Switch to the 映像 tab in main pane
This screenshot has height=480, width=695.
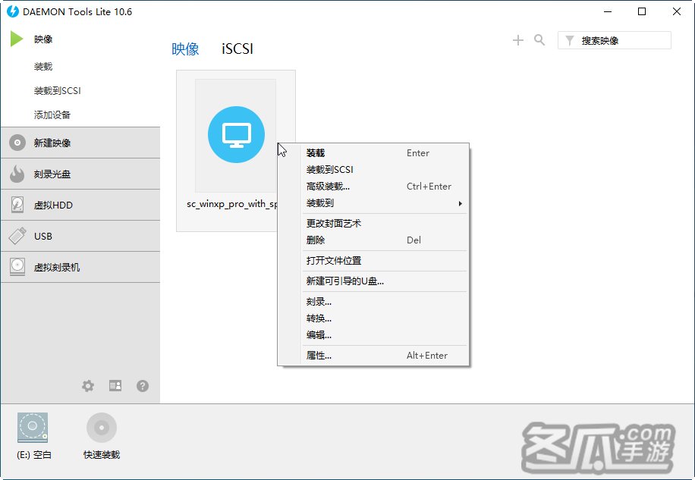[185, 49]
